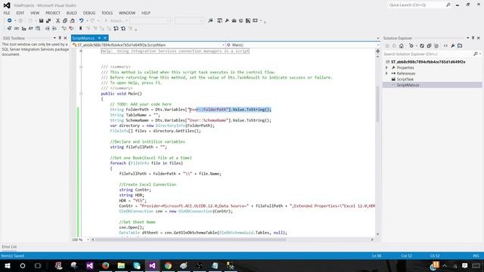
Task: Click the Paste icon in toolbar
Action: 73,20
